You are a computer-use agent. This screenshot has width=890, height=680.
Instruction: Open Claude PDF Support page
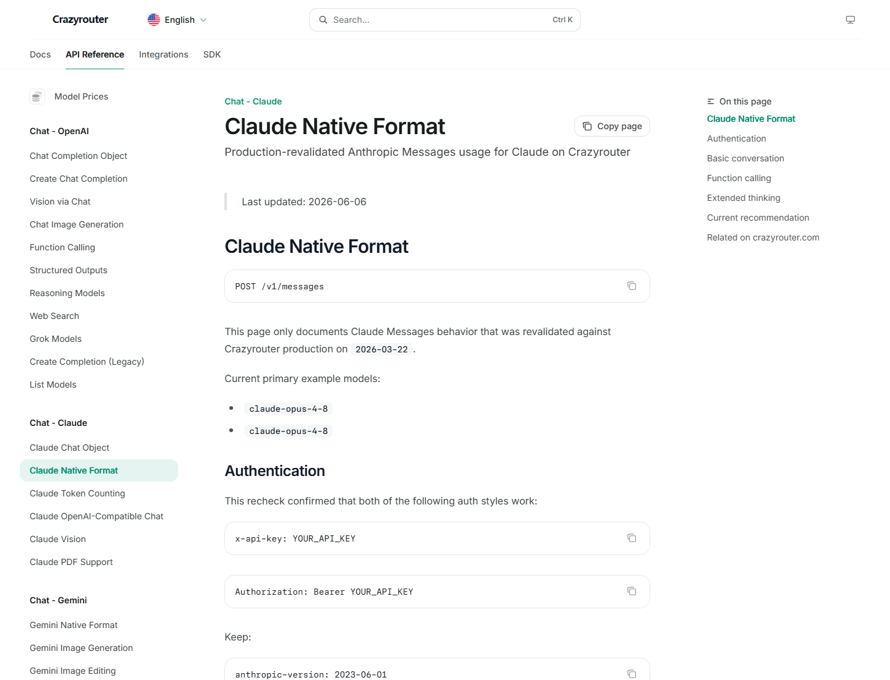(x=71, y=562)
